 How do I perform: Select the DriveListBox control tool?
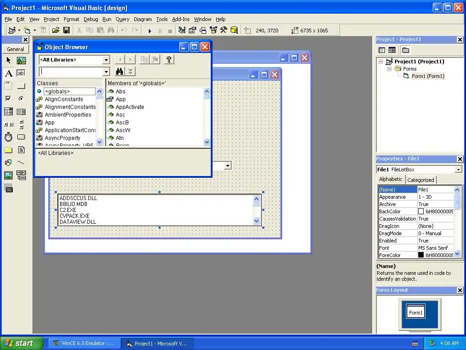tap(21, 137)
